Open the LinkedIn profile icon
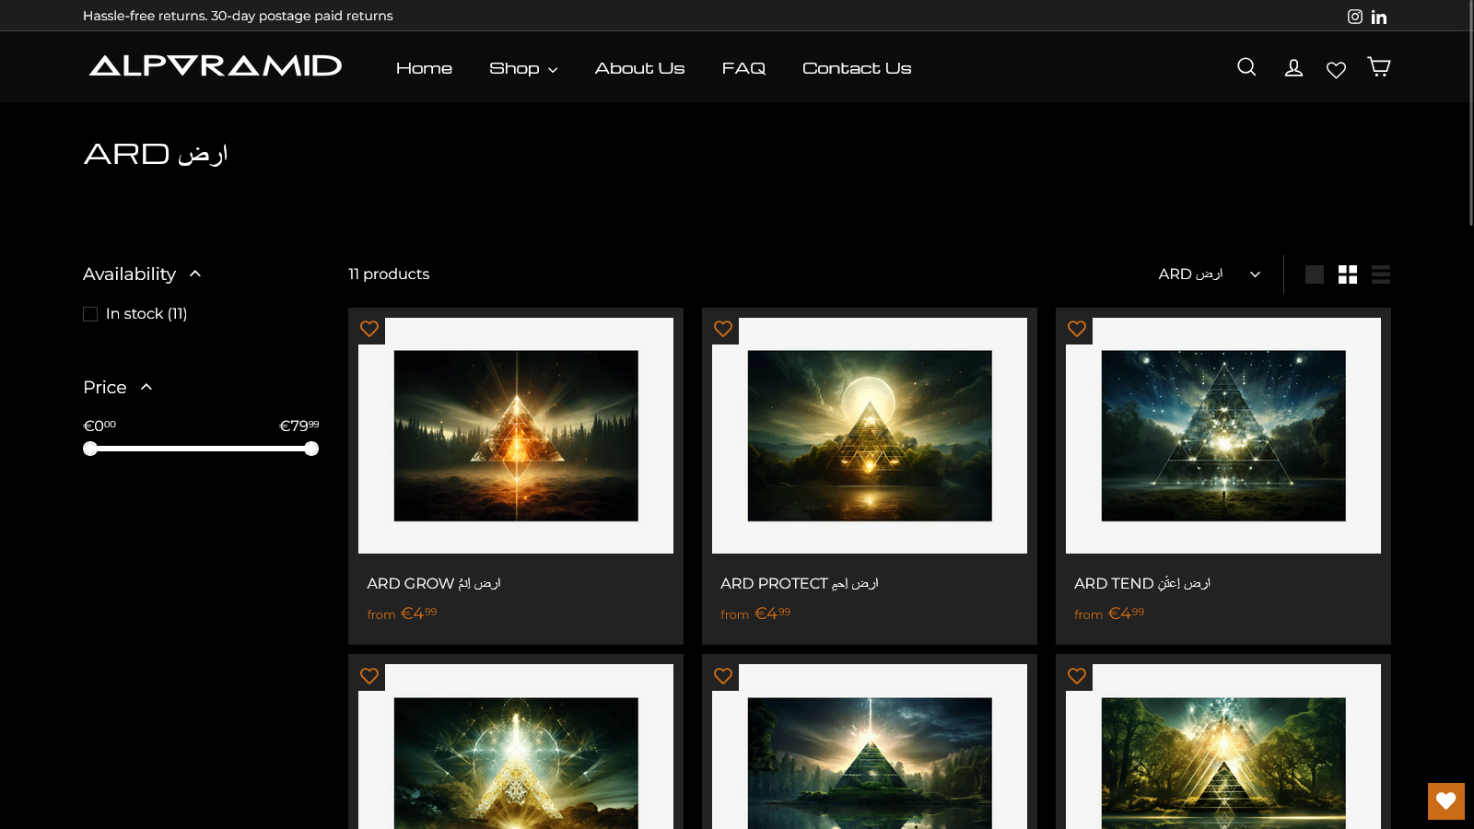The width and height of the screenshot is (1474, 829). [x=1379, y=17]
